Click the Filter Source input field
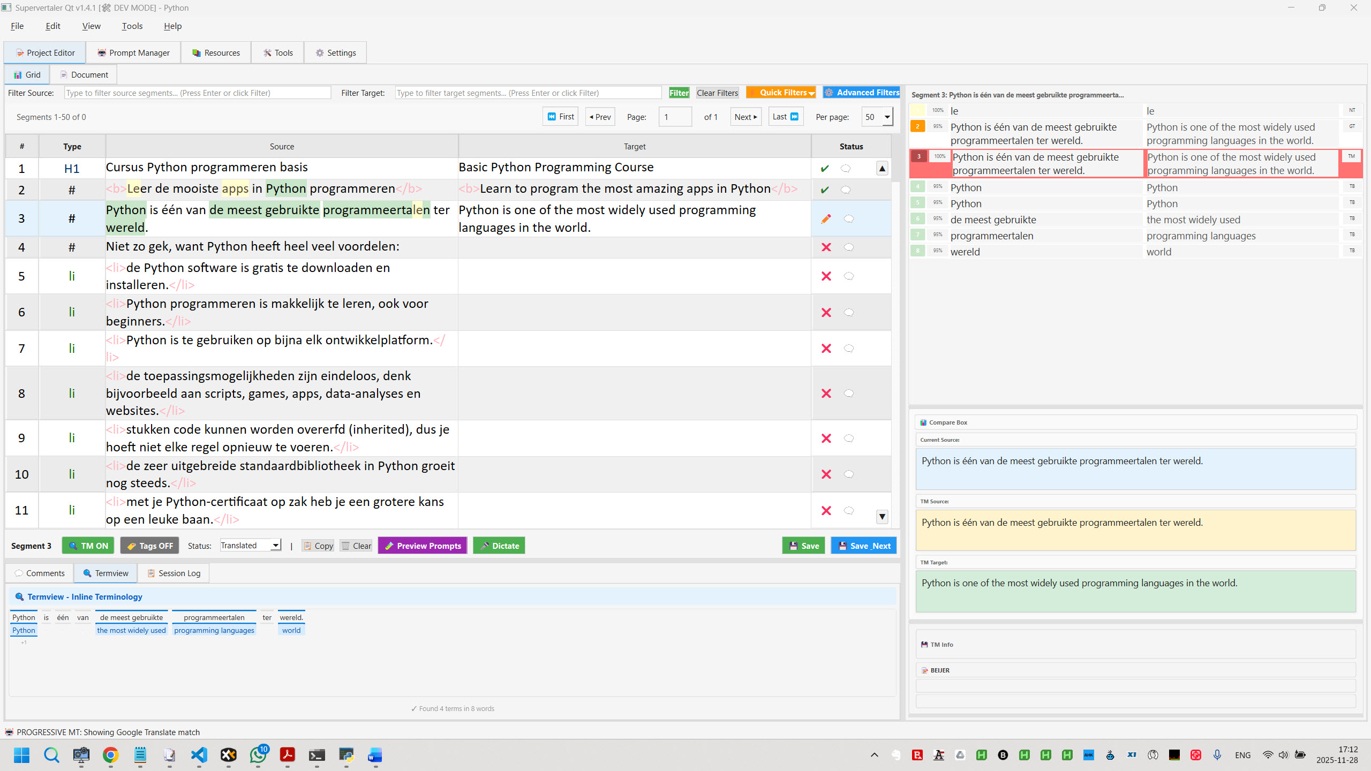 coord(197,93)
